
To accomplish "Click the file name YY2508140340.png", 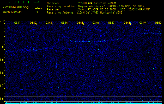I will point(15,7).
